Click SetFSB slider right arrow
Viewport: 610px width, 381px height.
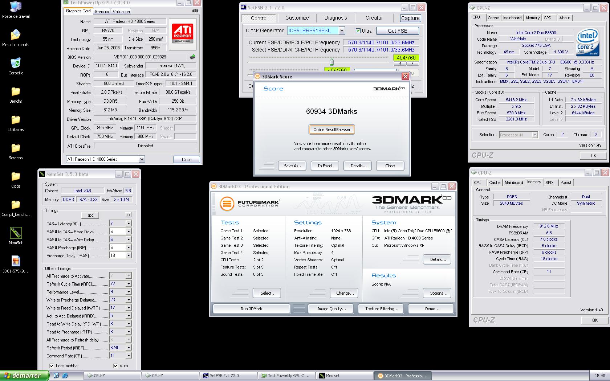coord(412,64)
